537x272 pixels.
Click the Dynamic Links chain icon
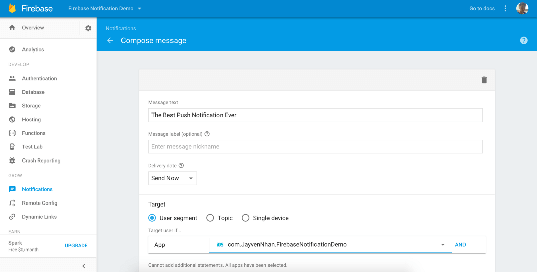point(12,217)
